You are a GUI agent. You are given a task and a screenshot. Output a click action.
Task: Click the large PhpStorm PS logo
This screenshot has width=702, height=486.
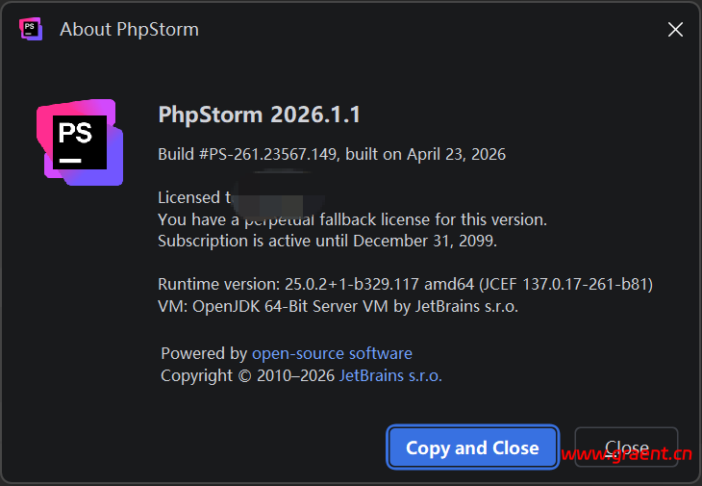80,142
